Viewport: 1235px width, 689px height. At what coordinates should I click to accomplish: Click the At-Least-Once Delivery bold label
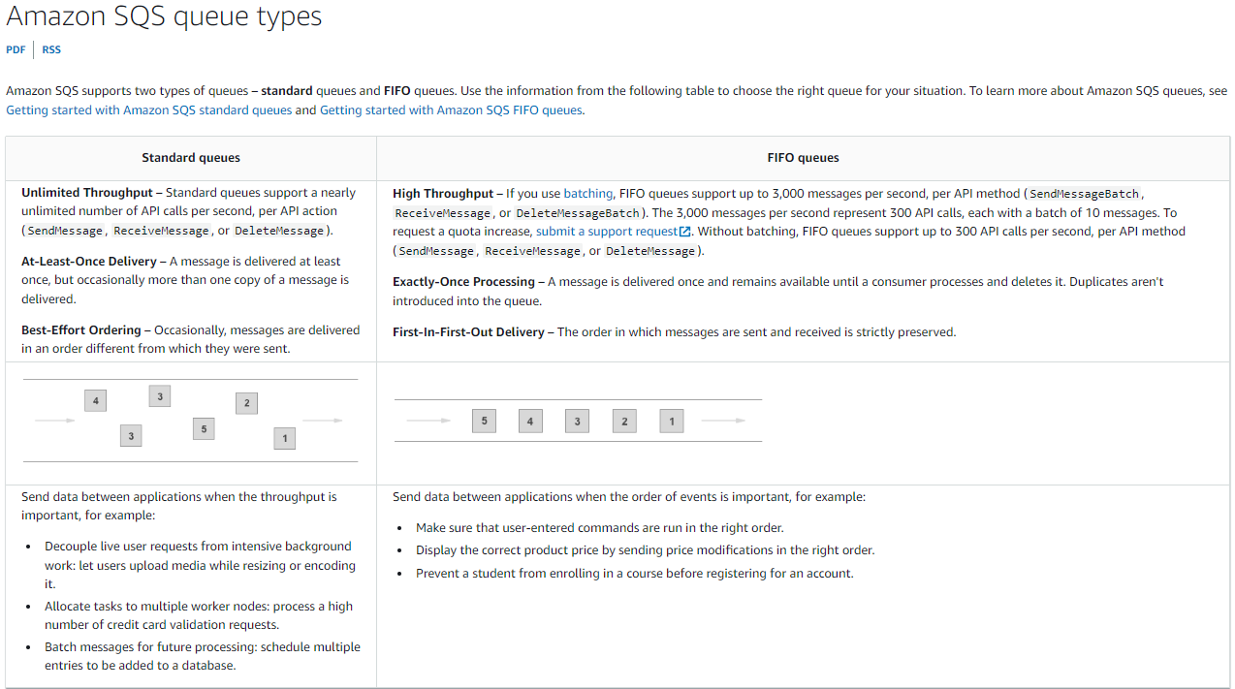[x=89, y=262]
